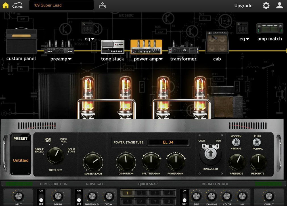Viewport: 287px width, 206px height.
Task: Flip the Push/Normal toggle switch
Action: coord(257,142)
